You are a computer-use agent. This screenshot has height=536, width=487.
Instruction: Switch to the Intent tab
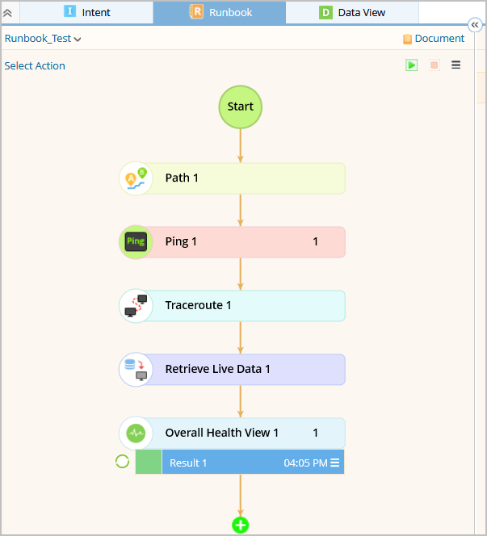86,12
